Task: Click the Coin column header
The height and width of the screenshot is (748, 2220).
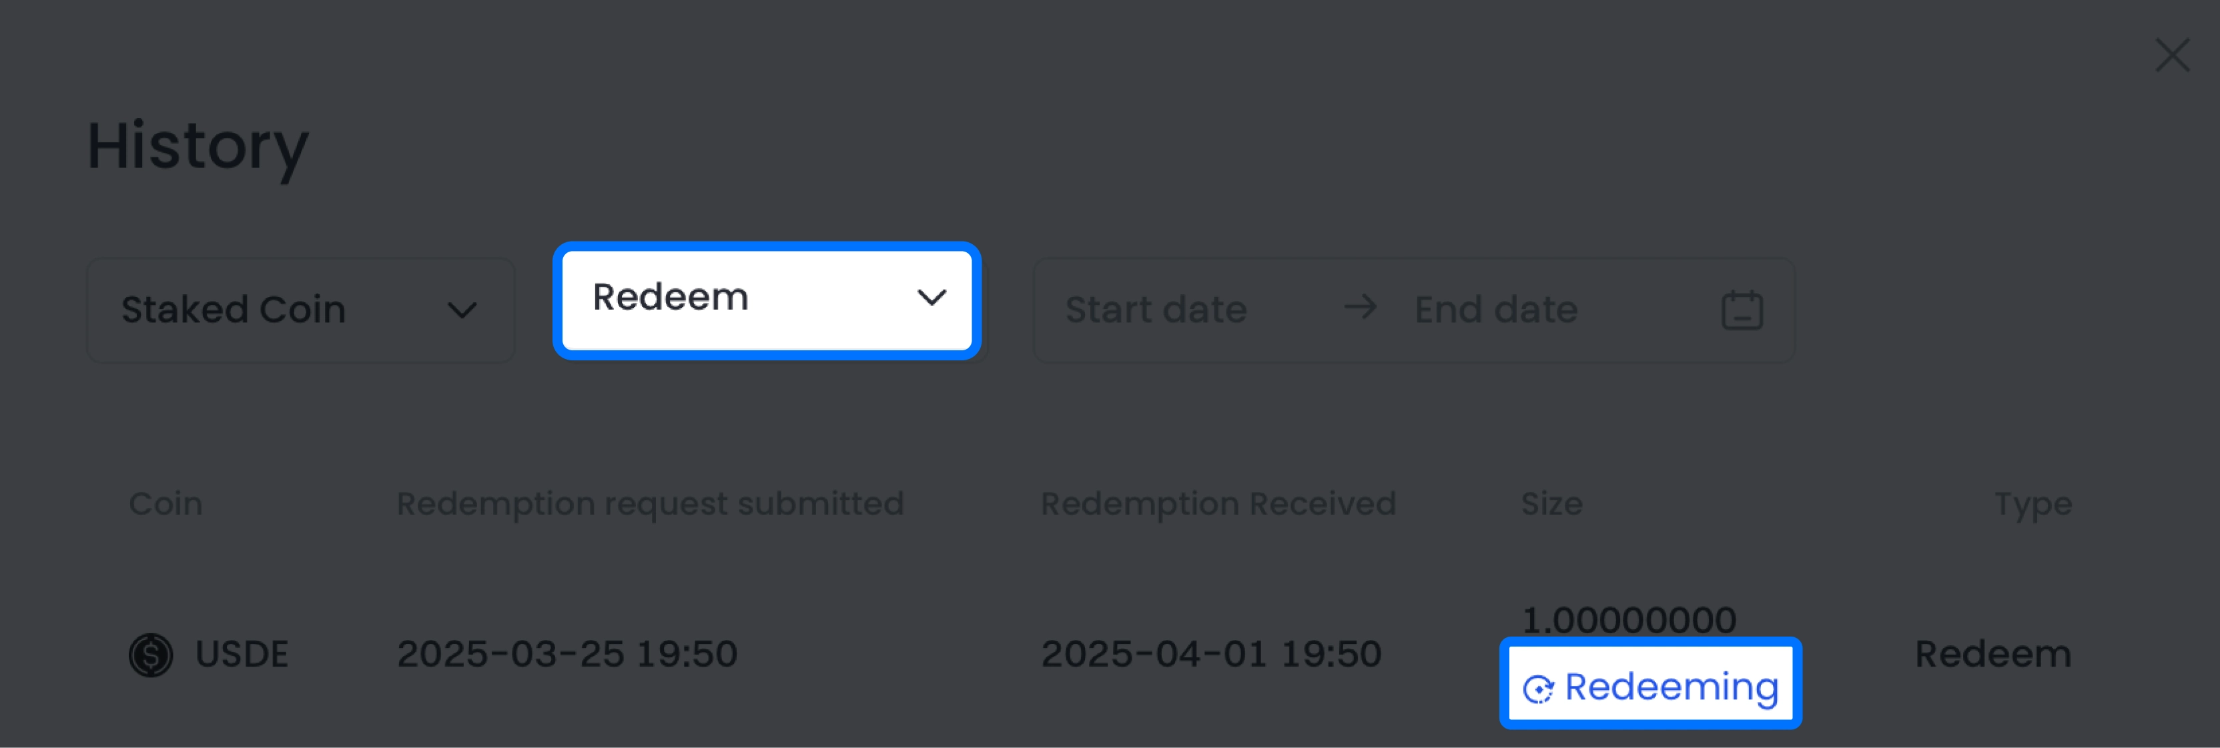Action: point(165,503)
